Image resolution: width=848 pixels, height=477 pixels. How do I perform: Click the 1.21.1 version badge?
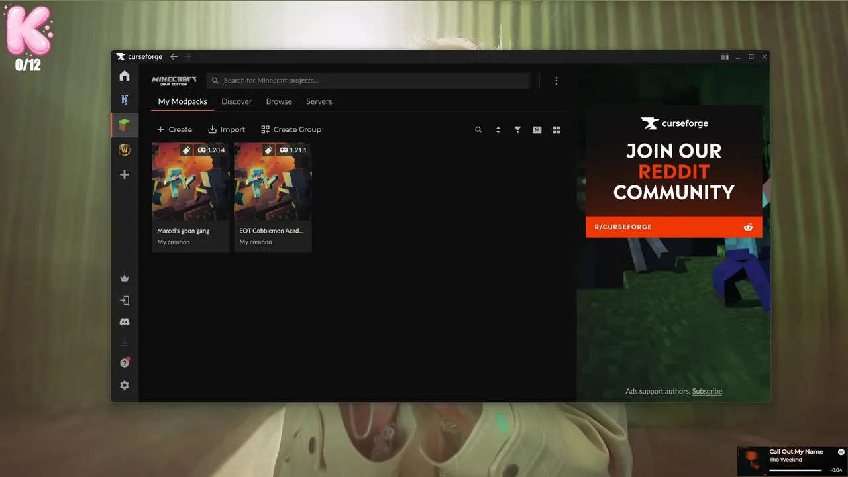[x=293, y=150]
